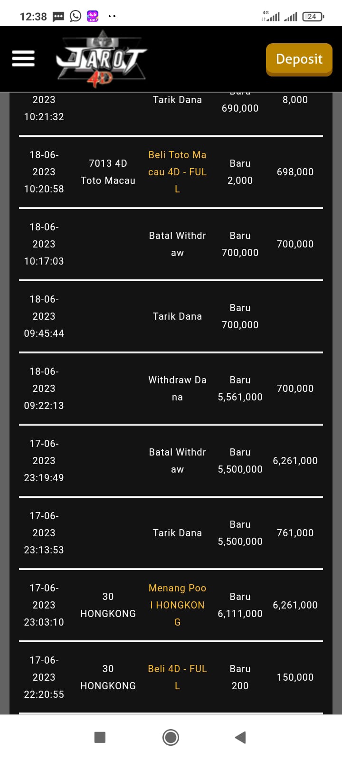The height and width of the screenshot is (760, 342).
Task: Tap the Batal Withdraw 5,500,000 entry
Action: [x=177, y=461]
